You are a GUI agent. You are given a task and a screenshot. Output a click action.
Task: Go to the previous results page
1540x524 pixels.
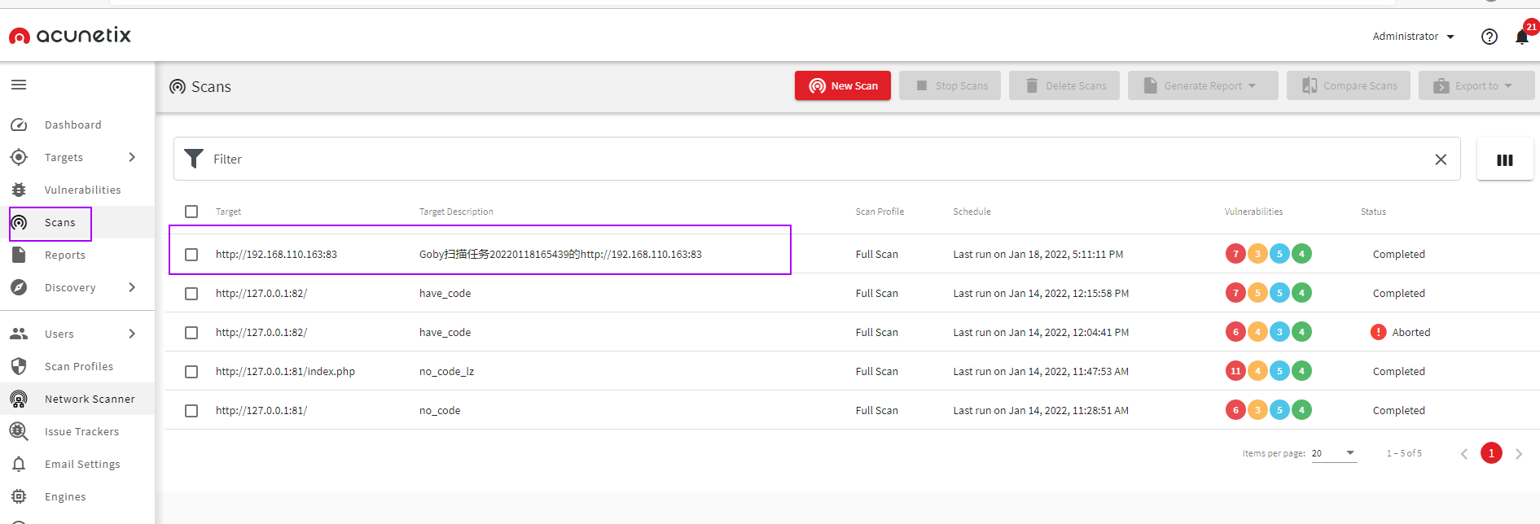[x=1464, y=454]
